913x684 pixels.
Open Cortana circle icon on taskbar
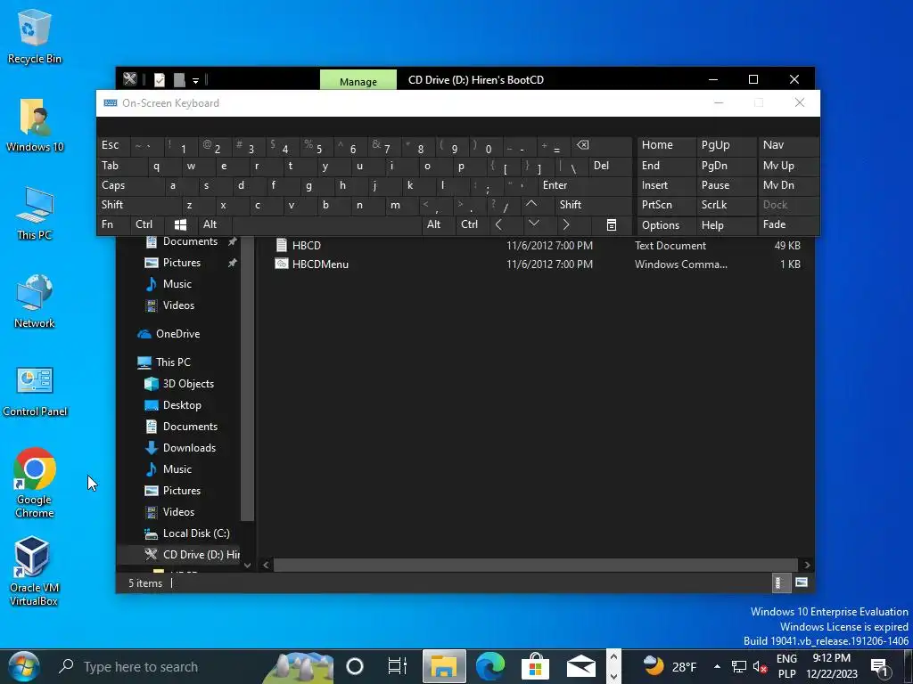click(x=355, y=666)
